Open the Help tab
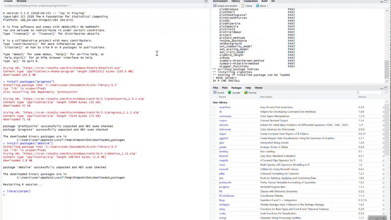The width and height of the screenshot is (391, 220). [248, 88]
